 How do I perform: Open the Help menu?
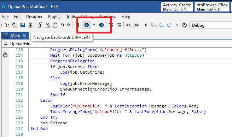126,17
